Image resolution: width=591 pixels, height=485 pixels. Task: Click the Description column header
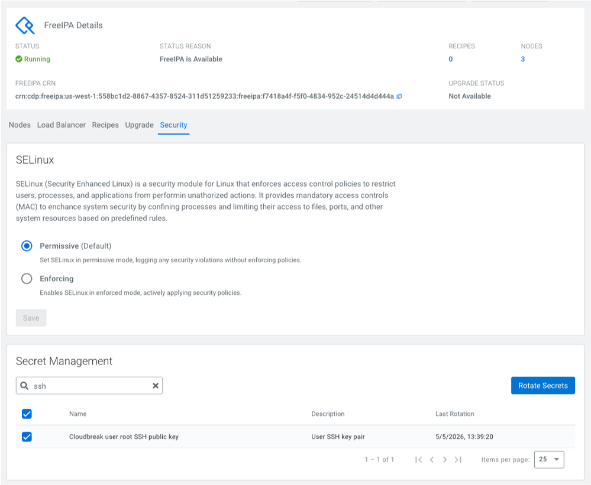coord(328,414)
